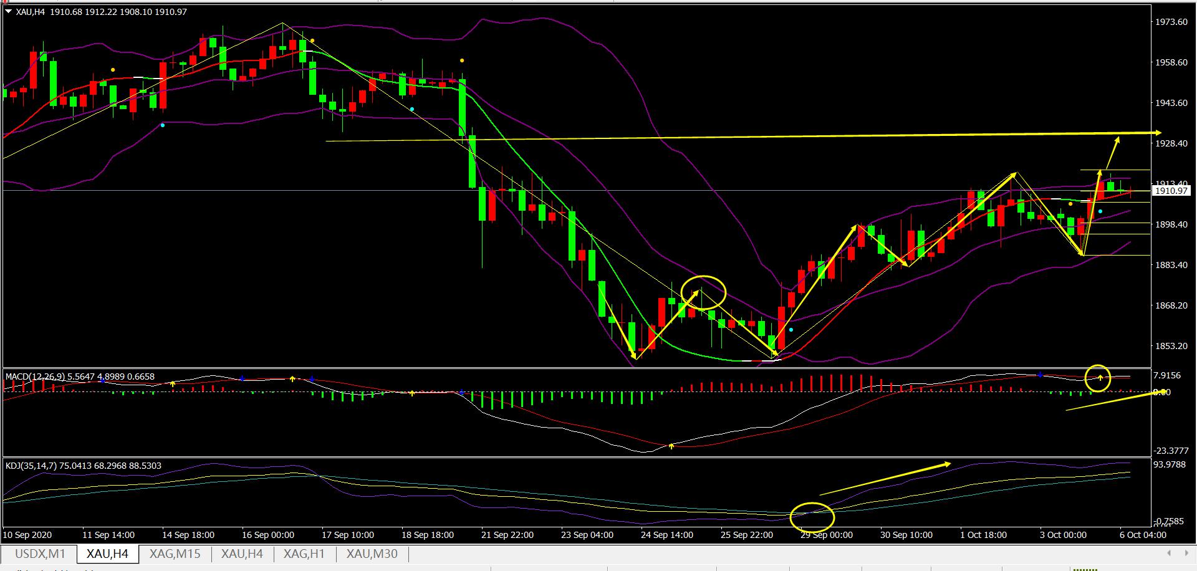
Task: Click the MACD(12,26,9) indicator label
Action: tap(80, 377)
